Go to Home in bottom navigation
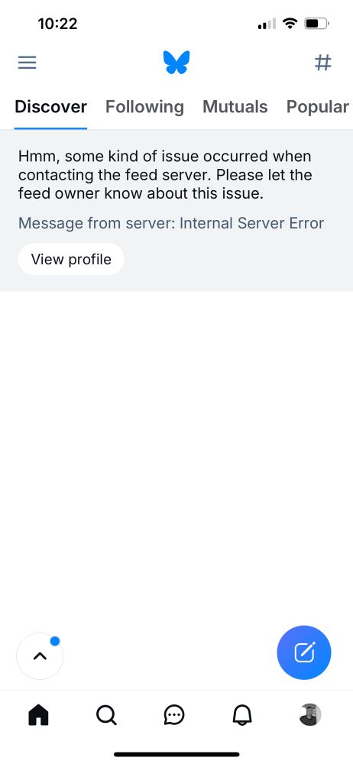Screen dimensions: 353x764 39,715
